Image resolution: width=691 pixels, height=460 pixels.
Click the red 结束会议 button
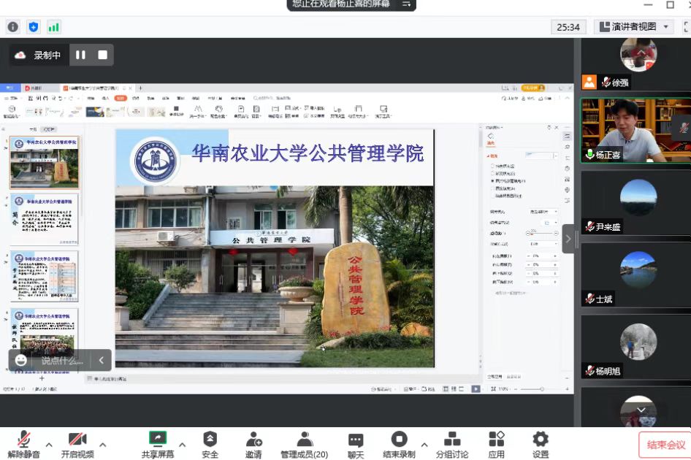tap(665, 445)
